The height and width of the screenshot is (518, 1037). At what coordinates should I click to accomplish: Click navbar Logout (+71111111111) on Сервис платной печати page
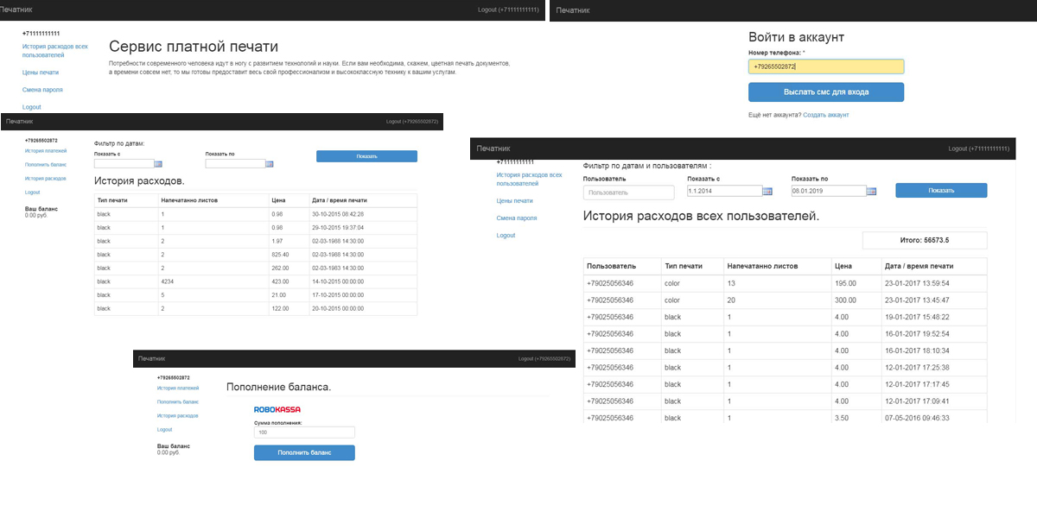(508, 9)
